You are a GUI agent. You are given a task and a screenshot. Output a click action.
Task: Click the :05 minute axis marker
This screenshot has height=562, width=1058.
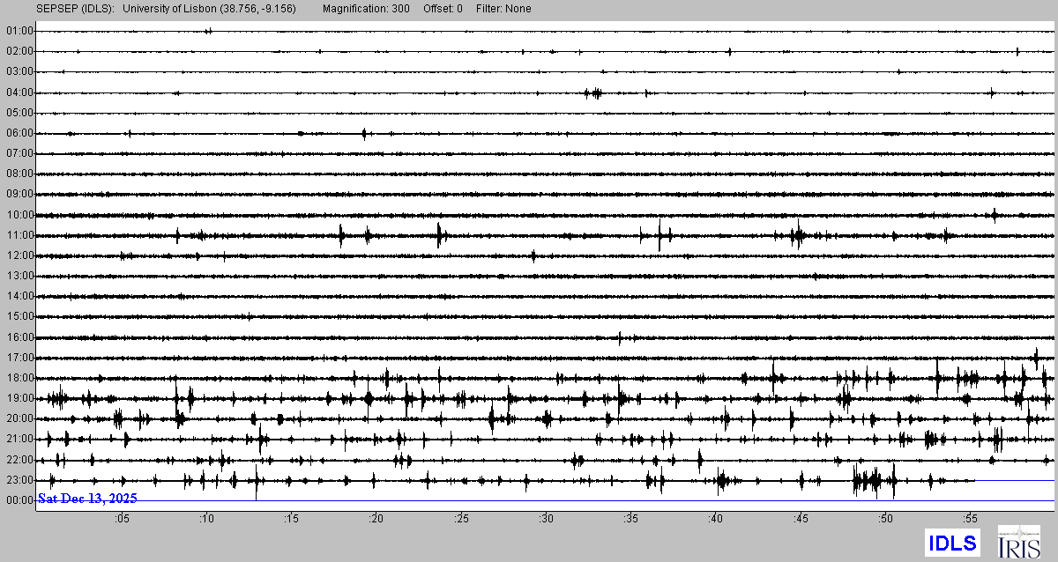[x=122, y=519]
